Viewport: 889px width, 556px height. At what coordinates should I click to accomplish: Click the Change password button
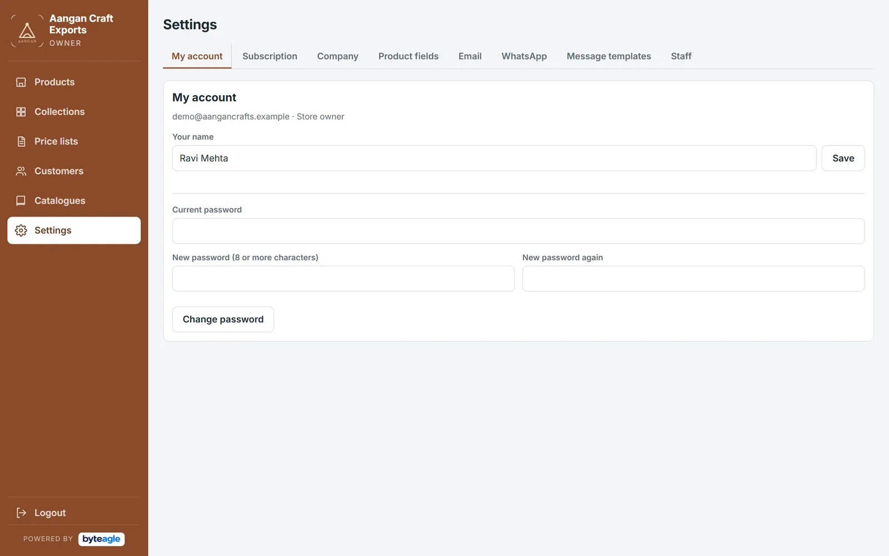(x=223, y=320)
